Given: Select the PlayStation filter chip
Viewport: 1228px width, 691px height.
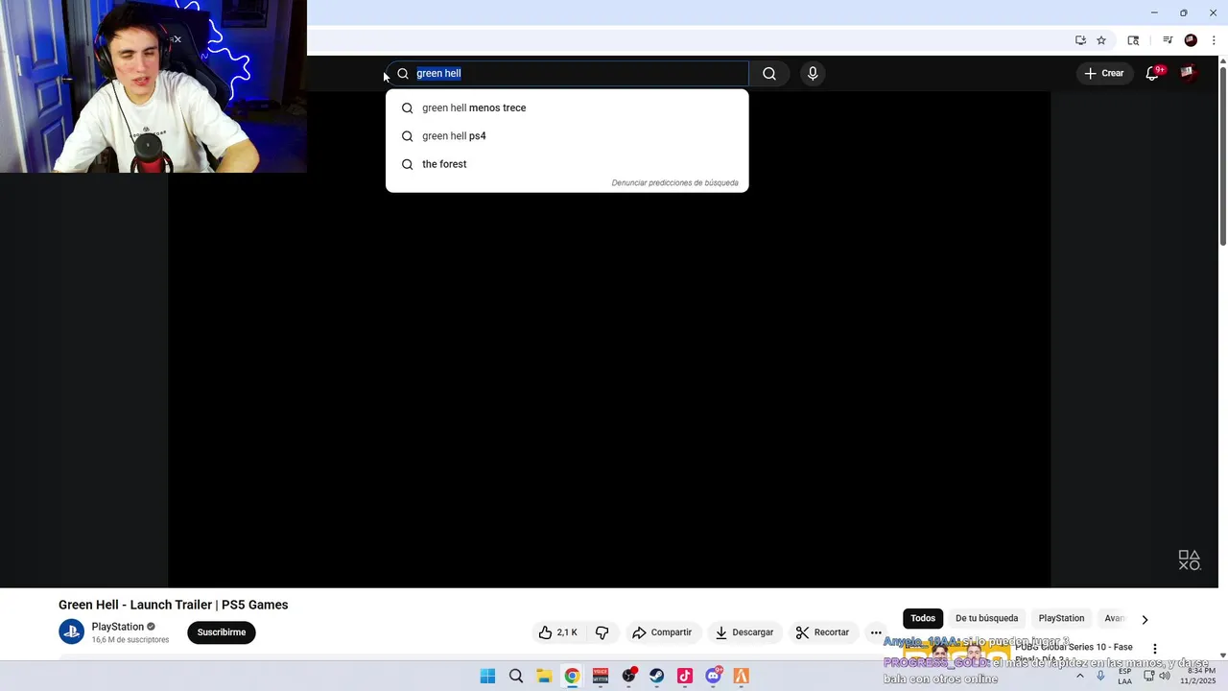Looking at the screenshot, I should tap(1061, 619).
